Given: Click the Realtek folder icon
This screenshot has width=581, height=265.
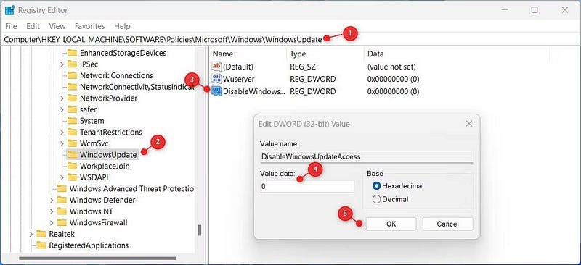Looking at the screenshot, I should [x=41, y=234].
